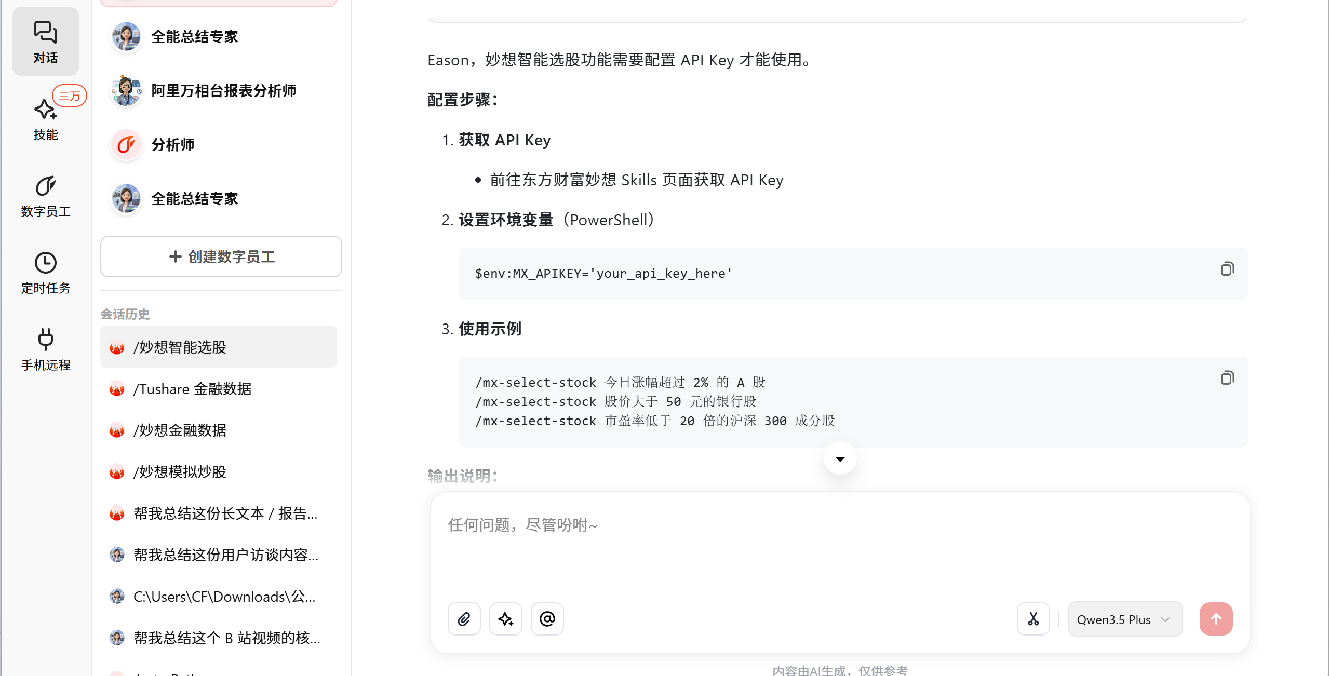Attach a file with the paperclip icon

[464, 619]
